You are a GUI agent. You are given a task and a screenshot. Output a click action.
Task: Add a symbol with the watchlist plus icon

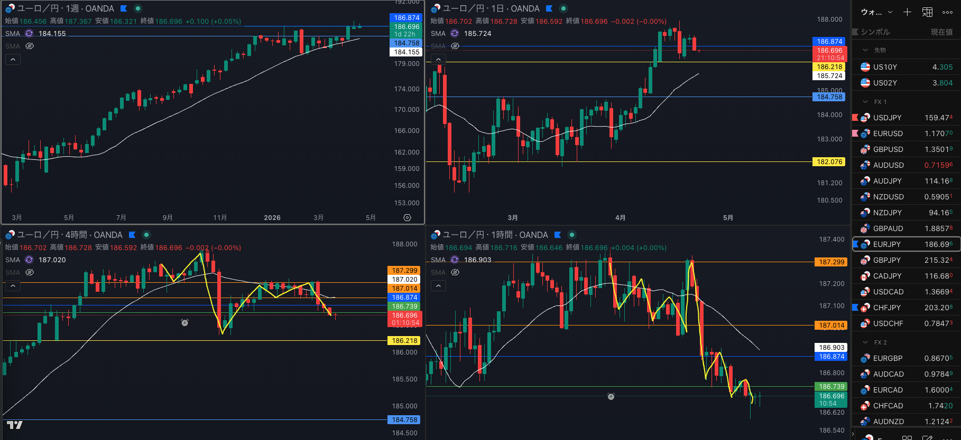(x=907, y=12)
